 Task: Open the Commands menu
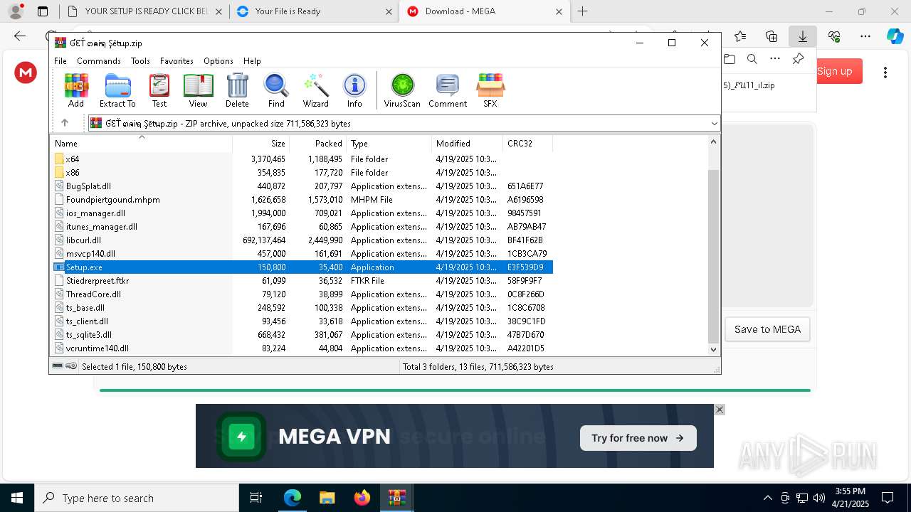99,61
